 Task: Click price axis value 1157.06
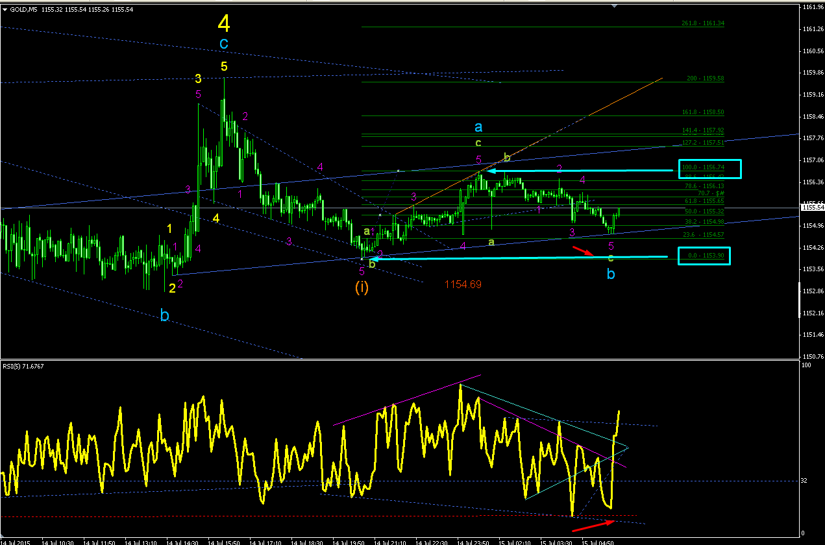coord(813,160)
